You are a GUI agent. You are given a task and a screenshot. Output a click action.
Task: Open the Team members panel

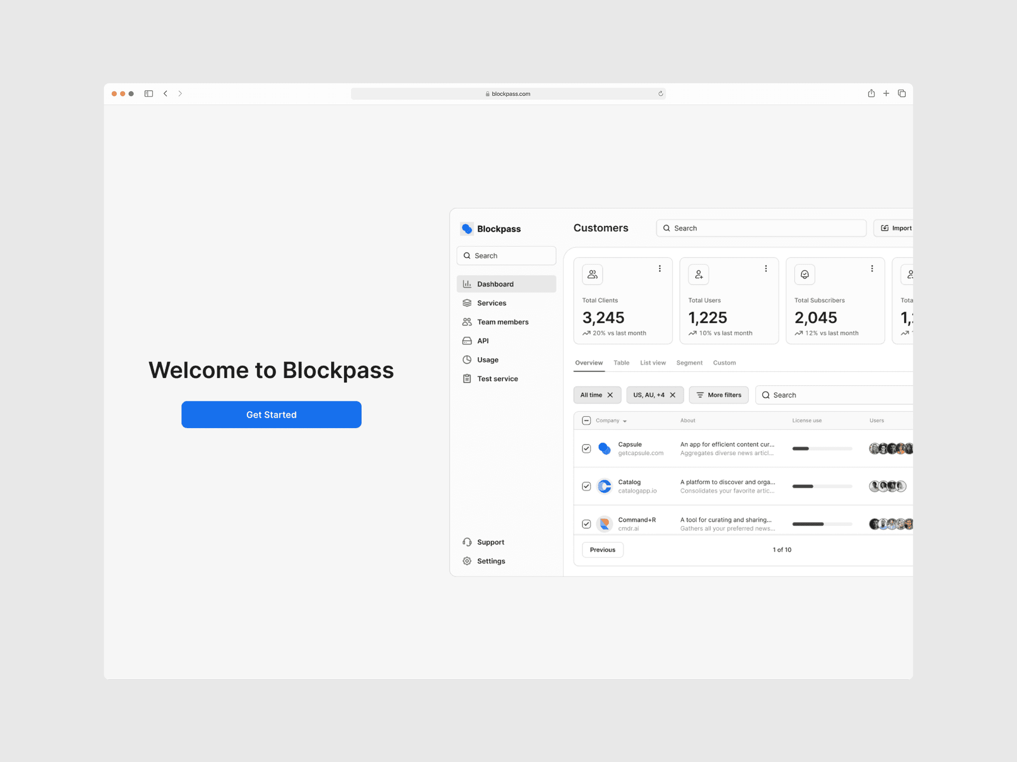pyautogui.click(x=502, y=321)
